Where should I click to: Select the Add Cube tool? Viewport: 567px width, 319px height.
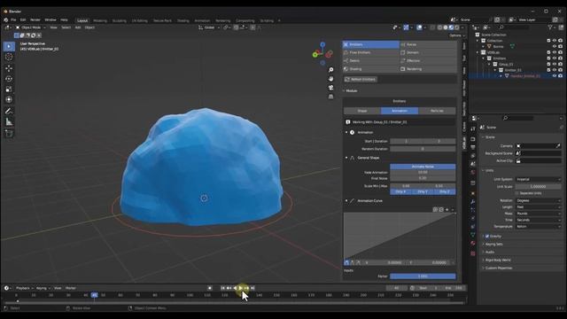9,134
